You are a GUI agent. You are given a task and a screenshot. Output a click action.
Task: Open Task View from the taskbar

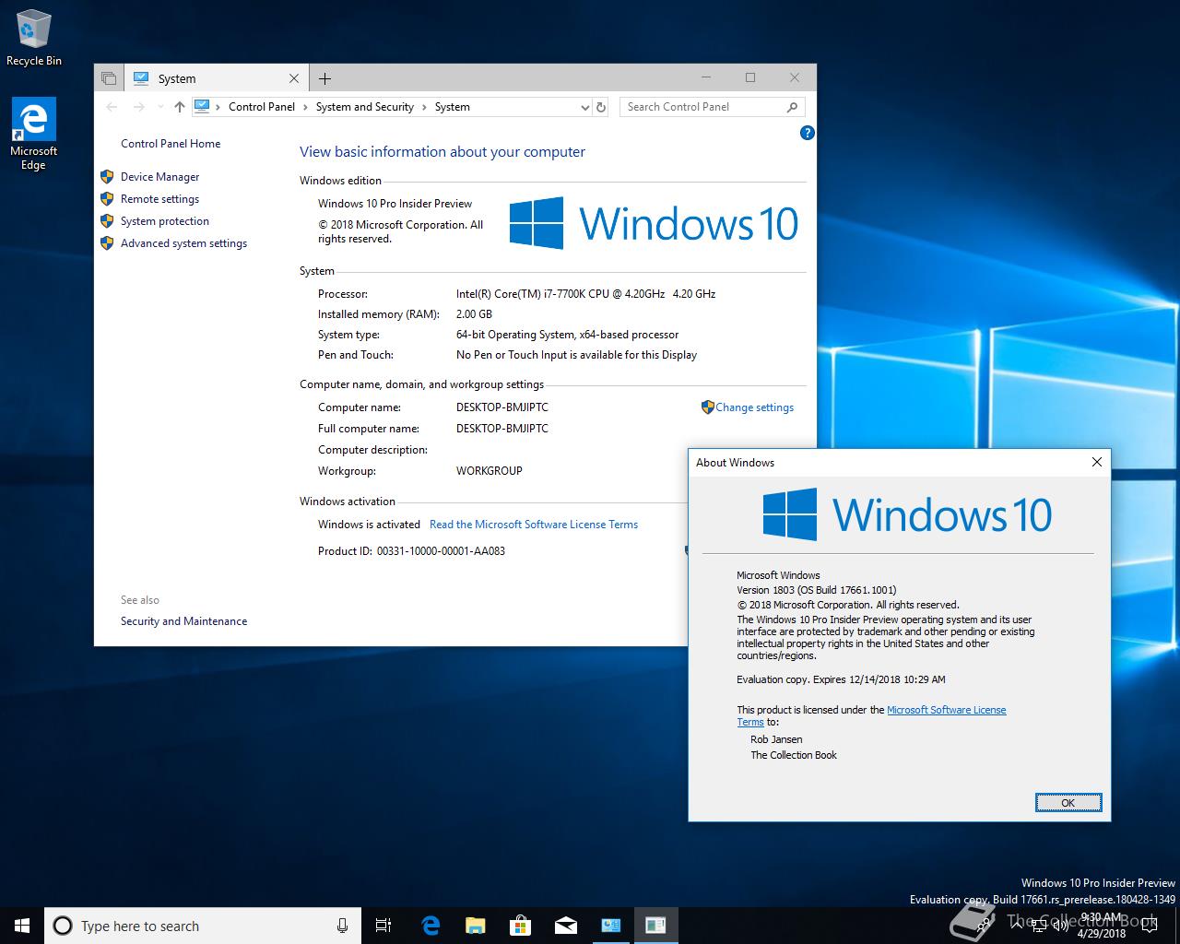coord(383,926)
